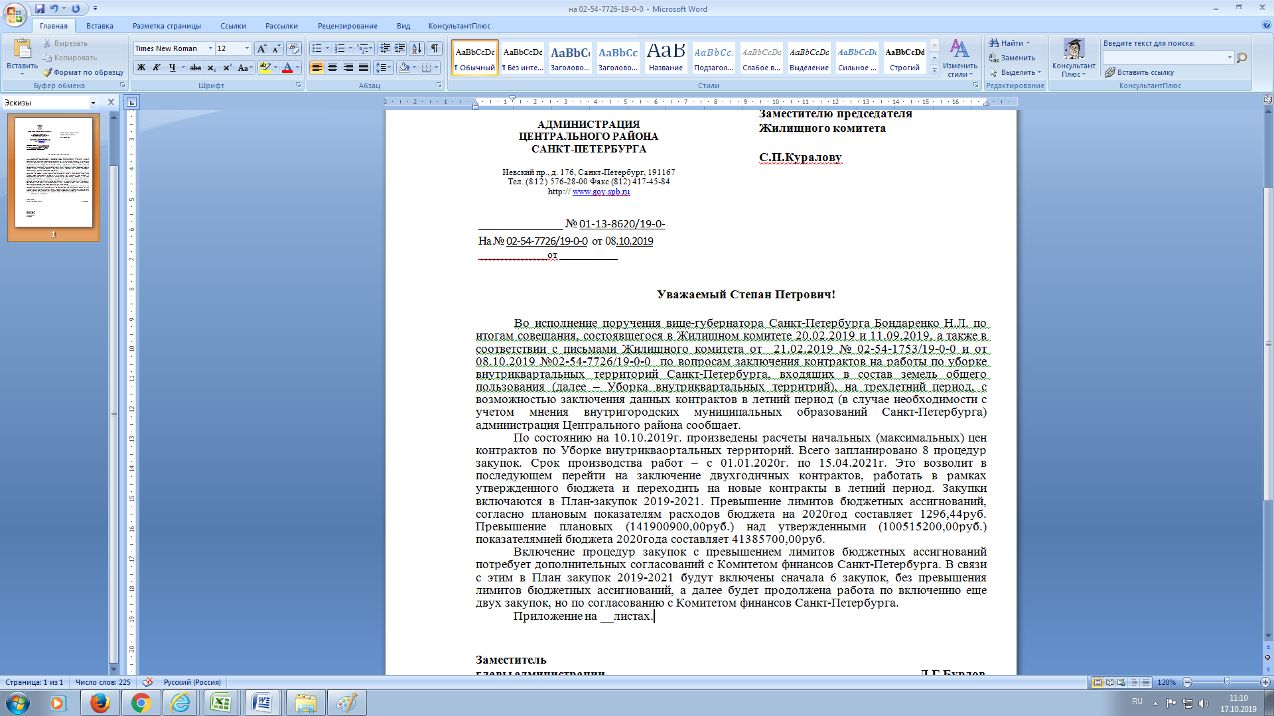The height and width of the screenshot is (716, 1274).
Task: Click the Bullets list icon
Action: (317, 48)
